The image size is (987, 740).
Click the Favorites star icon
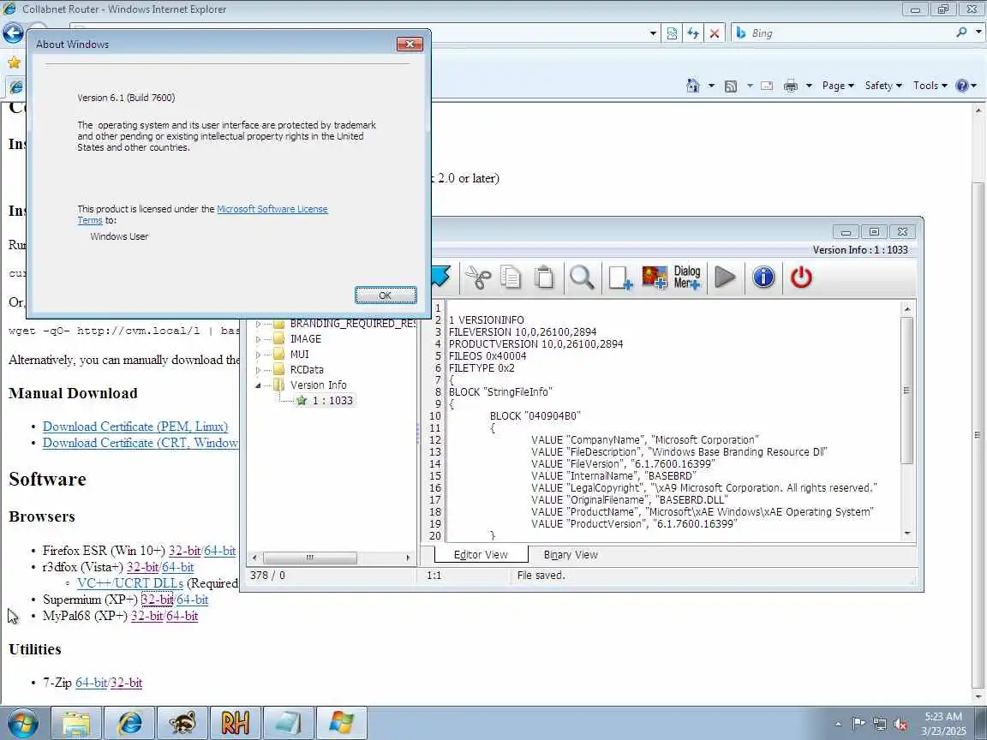pyautogui.click(x=14, y=63)
